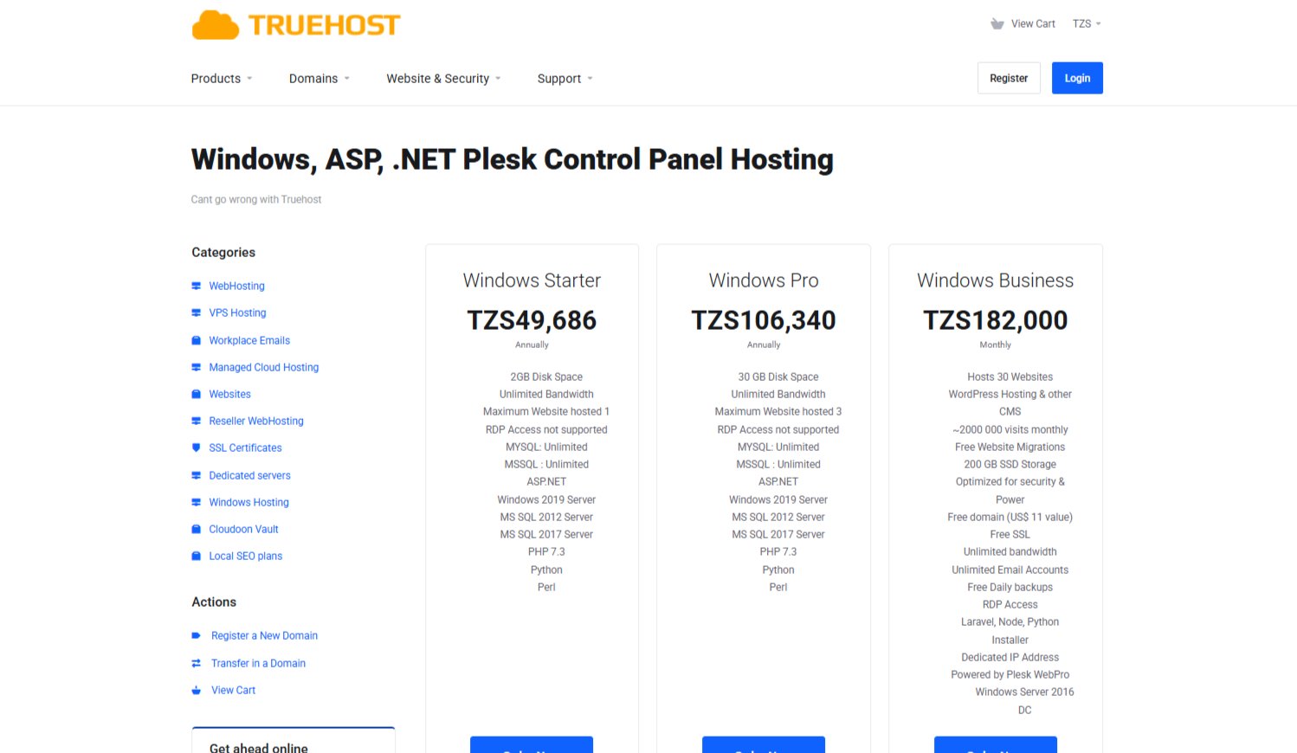Select the Local SEO plans link
This screenshot has width=1297, height=753.
245,556
